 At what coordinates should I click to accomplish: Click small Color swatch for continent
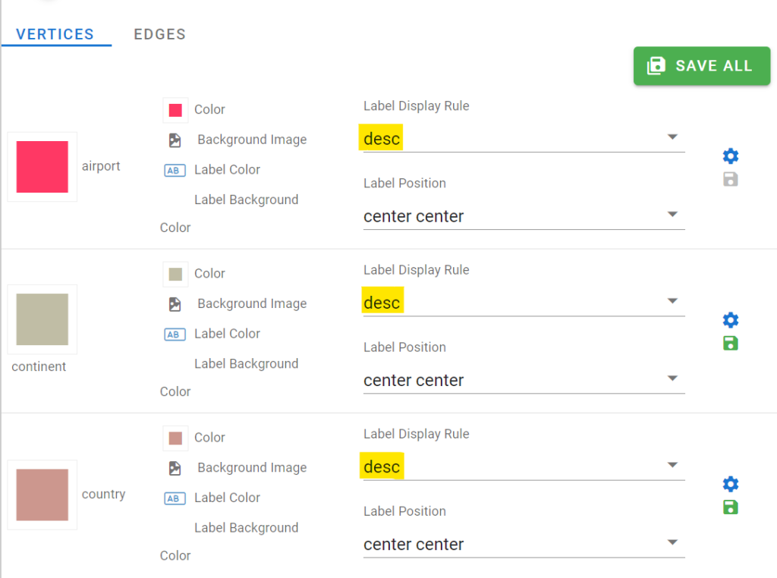coord(175,275)
